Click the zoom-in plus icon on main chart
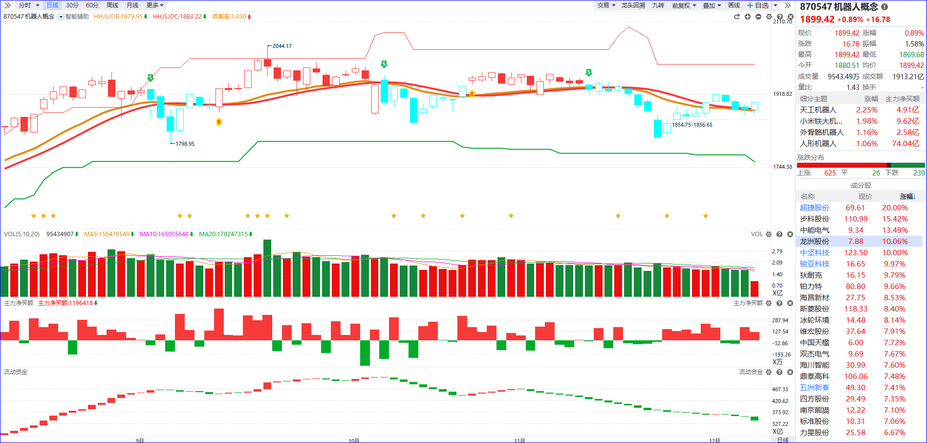Screen dimensions: 927x443 748,17
